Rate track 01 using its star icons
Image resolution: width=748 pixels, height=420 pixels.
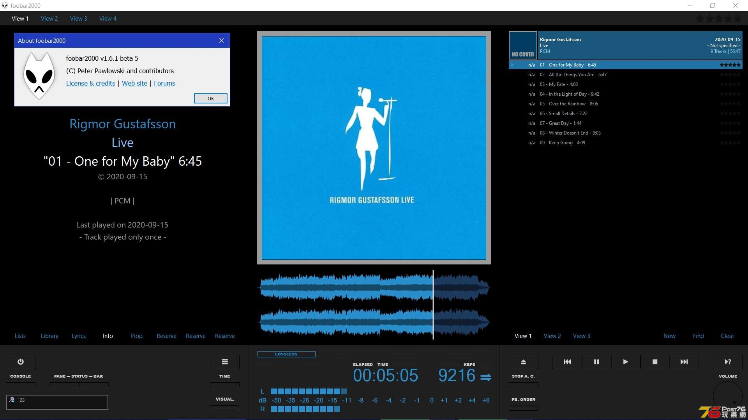coord(730,65)
